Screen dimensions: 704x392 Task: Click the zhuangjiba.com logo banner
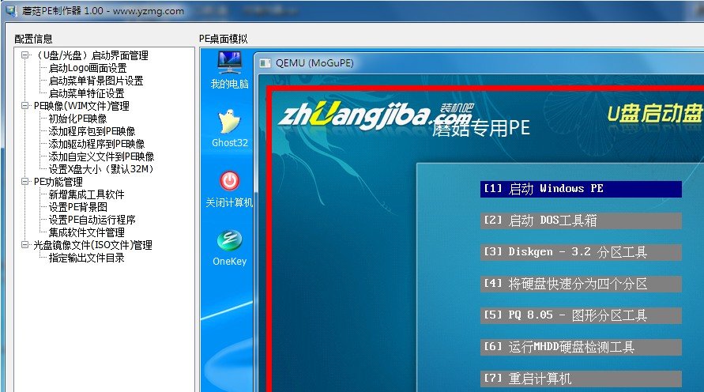coord(376,116)
